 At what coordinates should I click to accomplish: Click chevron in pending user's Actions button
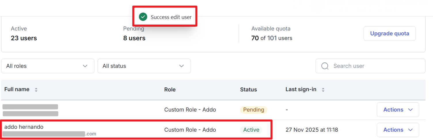click(411, 110)
